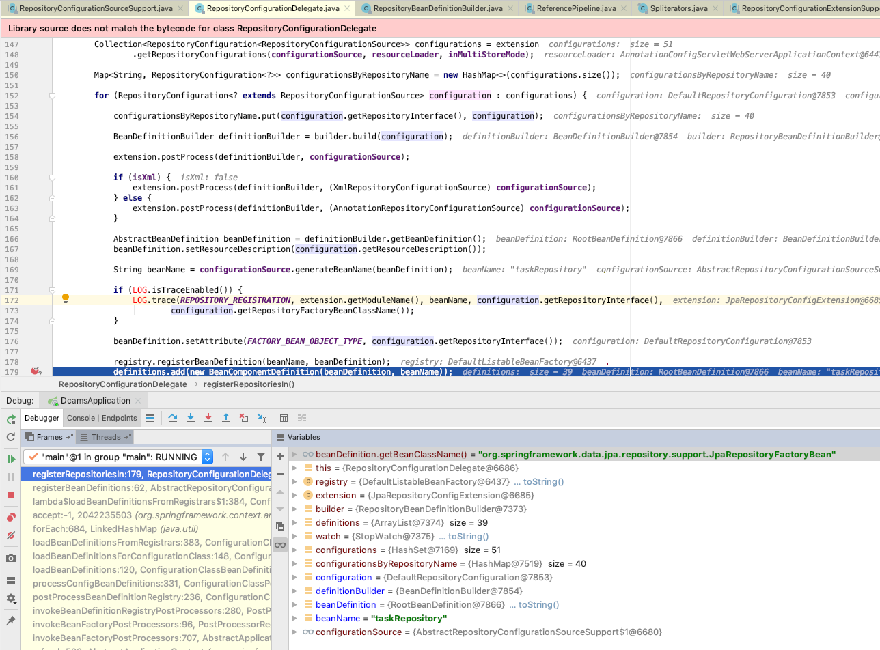Select the Step Into debugger icon
Image resolution: width=880 pixels, height=650 pixels.
[191, 418]
